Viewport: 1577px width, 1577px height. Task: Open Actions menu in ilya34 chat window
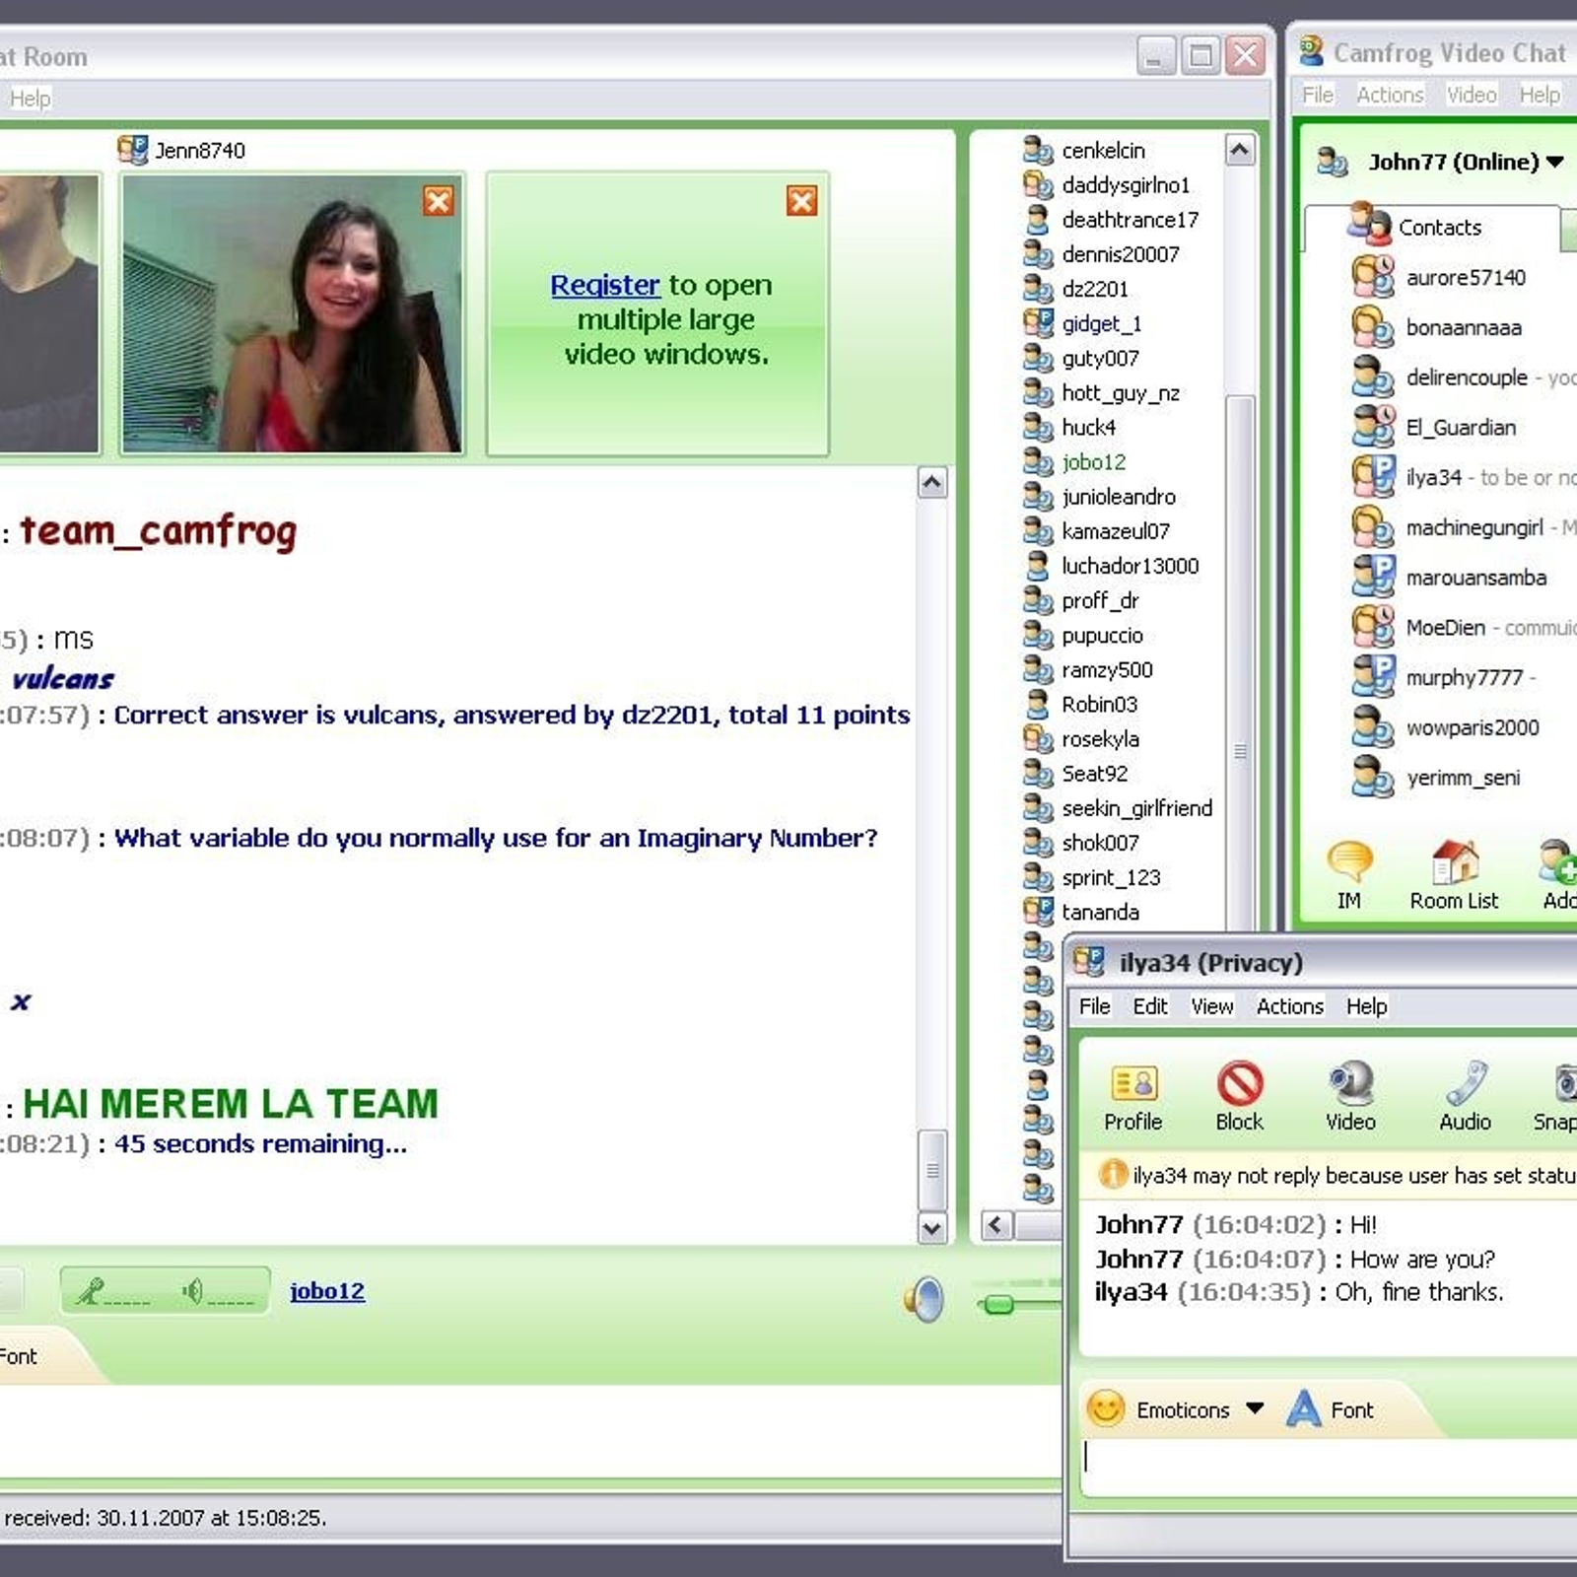(1289, 1006)
